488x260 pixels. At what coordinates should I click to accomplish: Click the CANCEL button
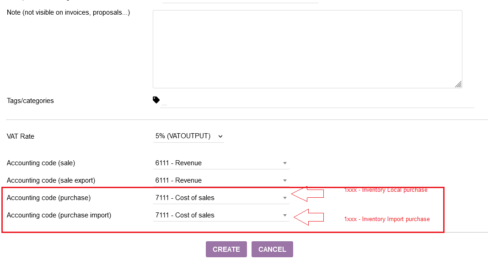[272, 249]
